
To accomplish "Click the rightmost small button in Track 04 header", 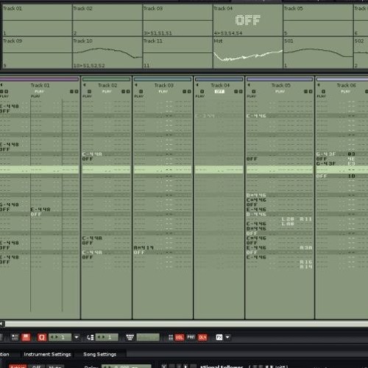I will (241, 91).
